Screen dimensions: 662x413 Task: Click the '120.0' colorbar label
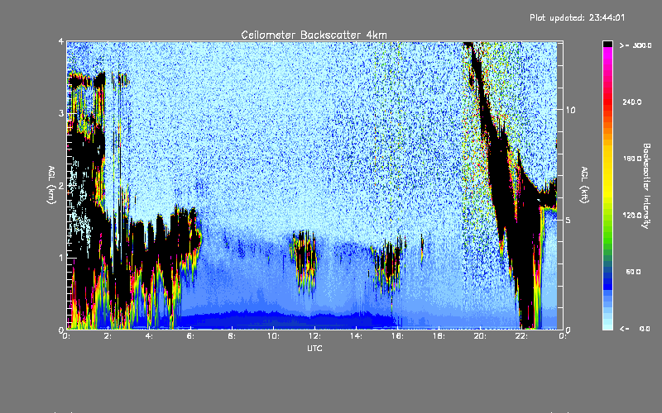[632, 215]
